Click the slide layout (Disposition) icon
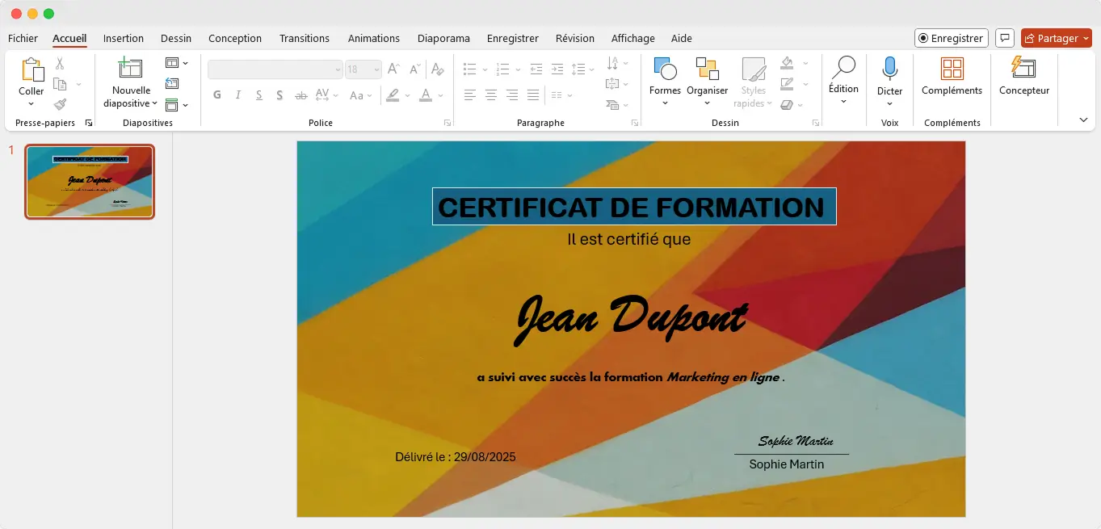This screenshot has height=529, width=1101. coord(172,63)
